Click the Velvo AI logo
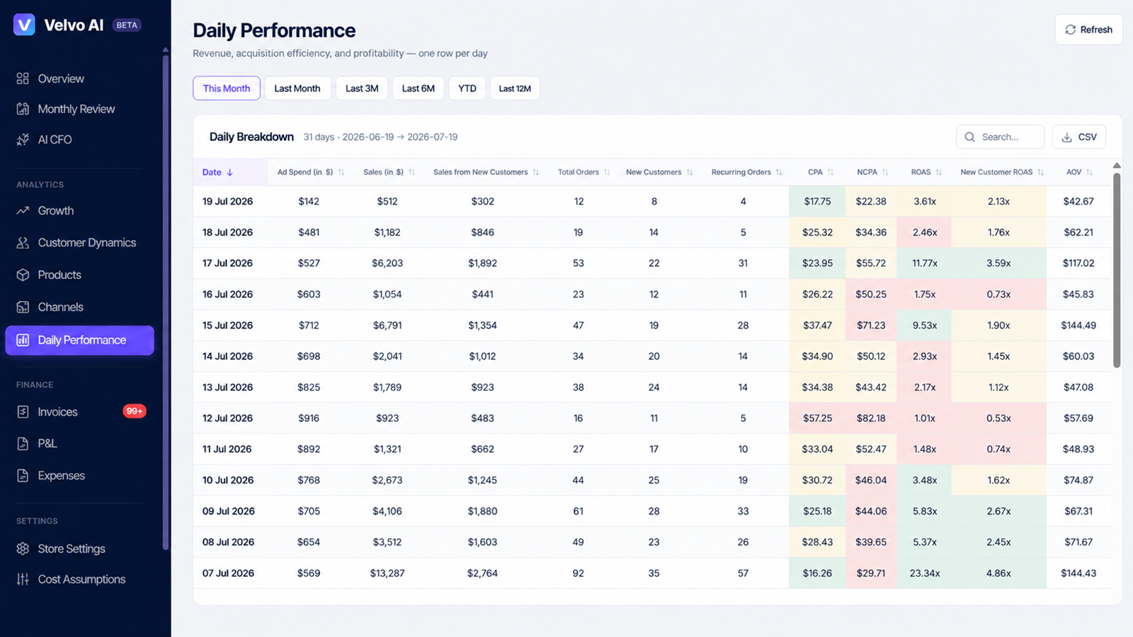1133x637 pixels. coord(24,25)
